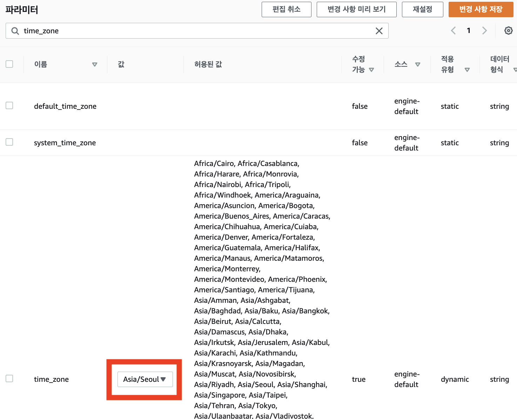This screenshot has width=517, height=419.
Task: Click page number 1
Action: coord(469,31)
